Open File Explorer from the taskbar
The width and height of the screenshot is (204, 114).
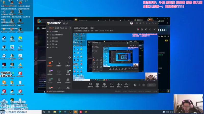click(55, 112)
